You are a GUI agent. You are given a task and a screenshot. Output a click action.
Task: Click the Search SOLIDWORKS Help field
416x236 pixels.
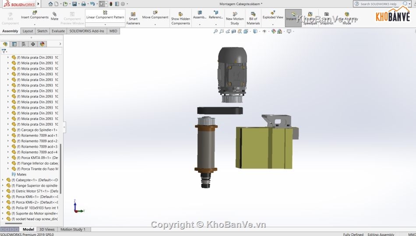click(x=378, y=4)
